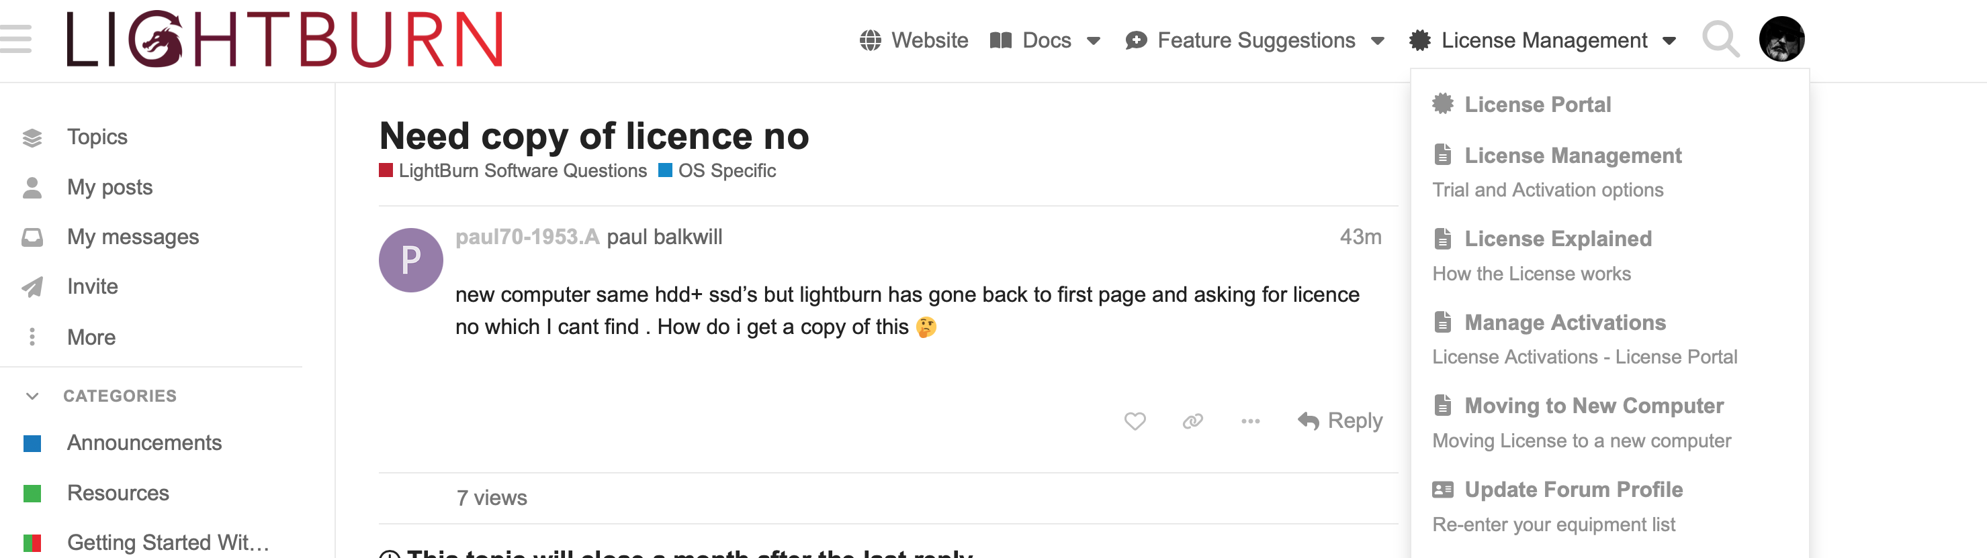
Task: Click the blue Announcements category swatch
Action: pyautogui.click(x=32, y=443)
